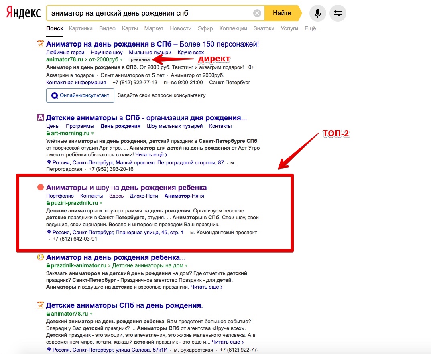
Task: Expand Читать ещё in art-morning snippet
Action: click(x=151, y=155)
